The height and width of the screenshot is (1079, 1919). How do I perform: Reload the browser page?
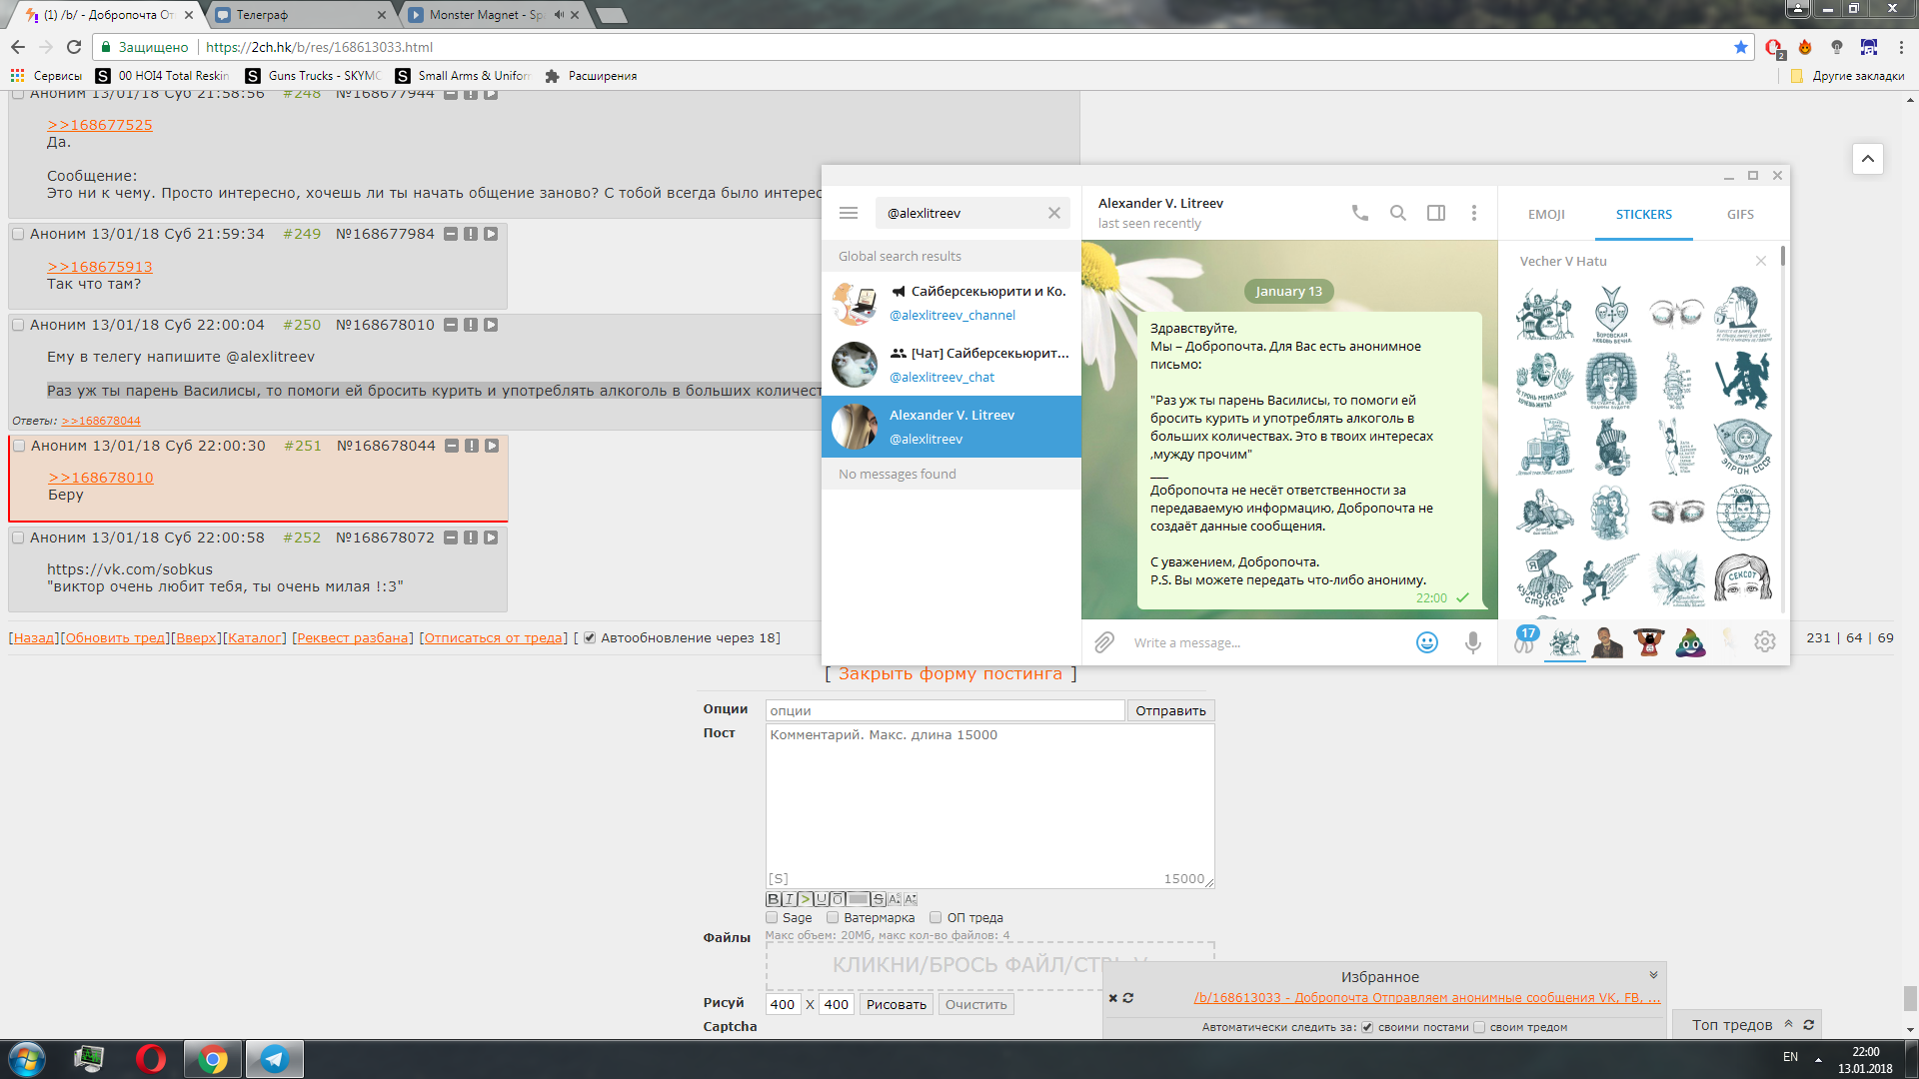click(74, 47)
